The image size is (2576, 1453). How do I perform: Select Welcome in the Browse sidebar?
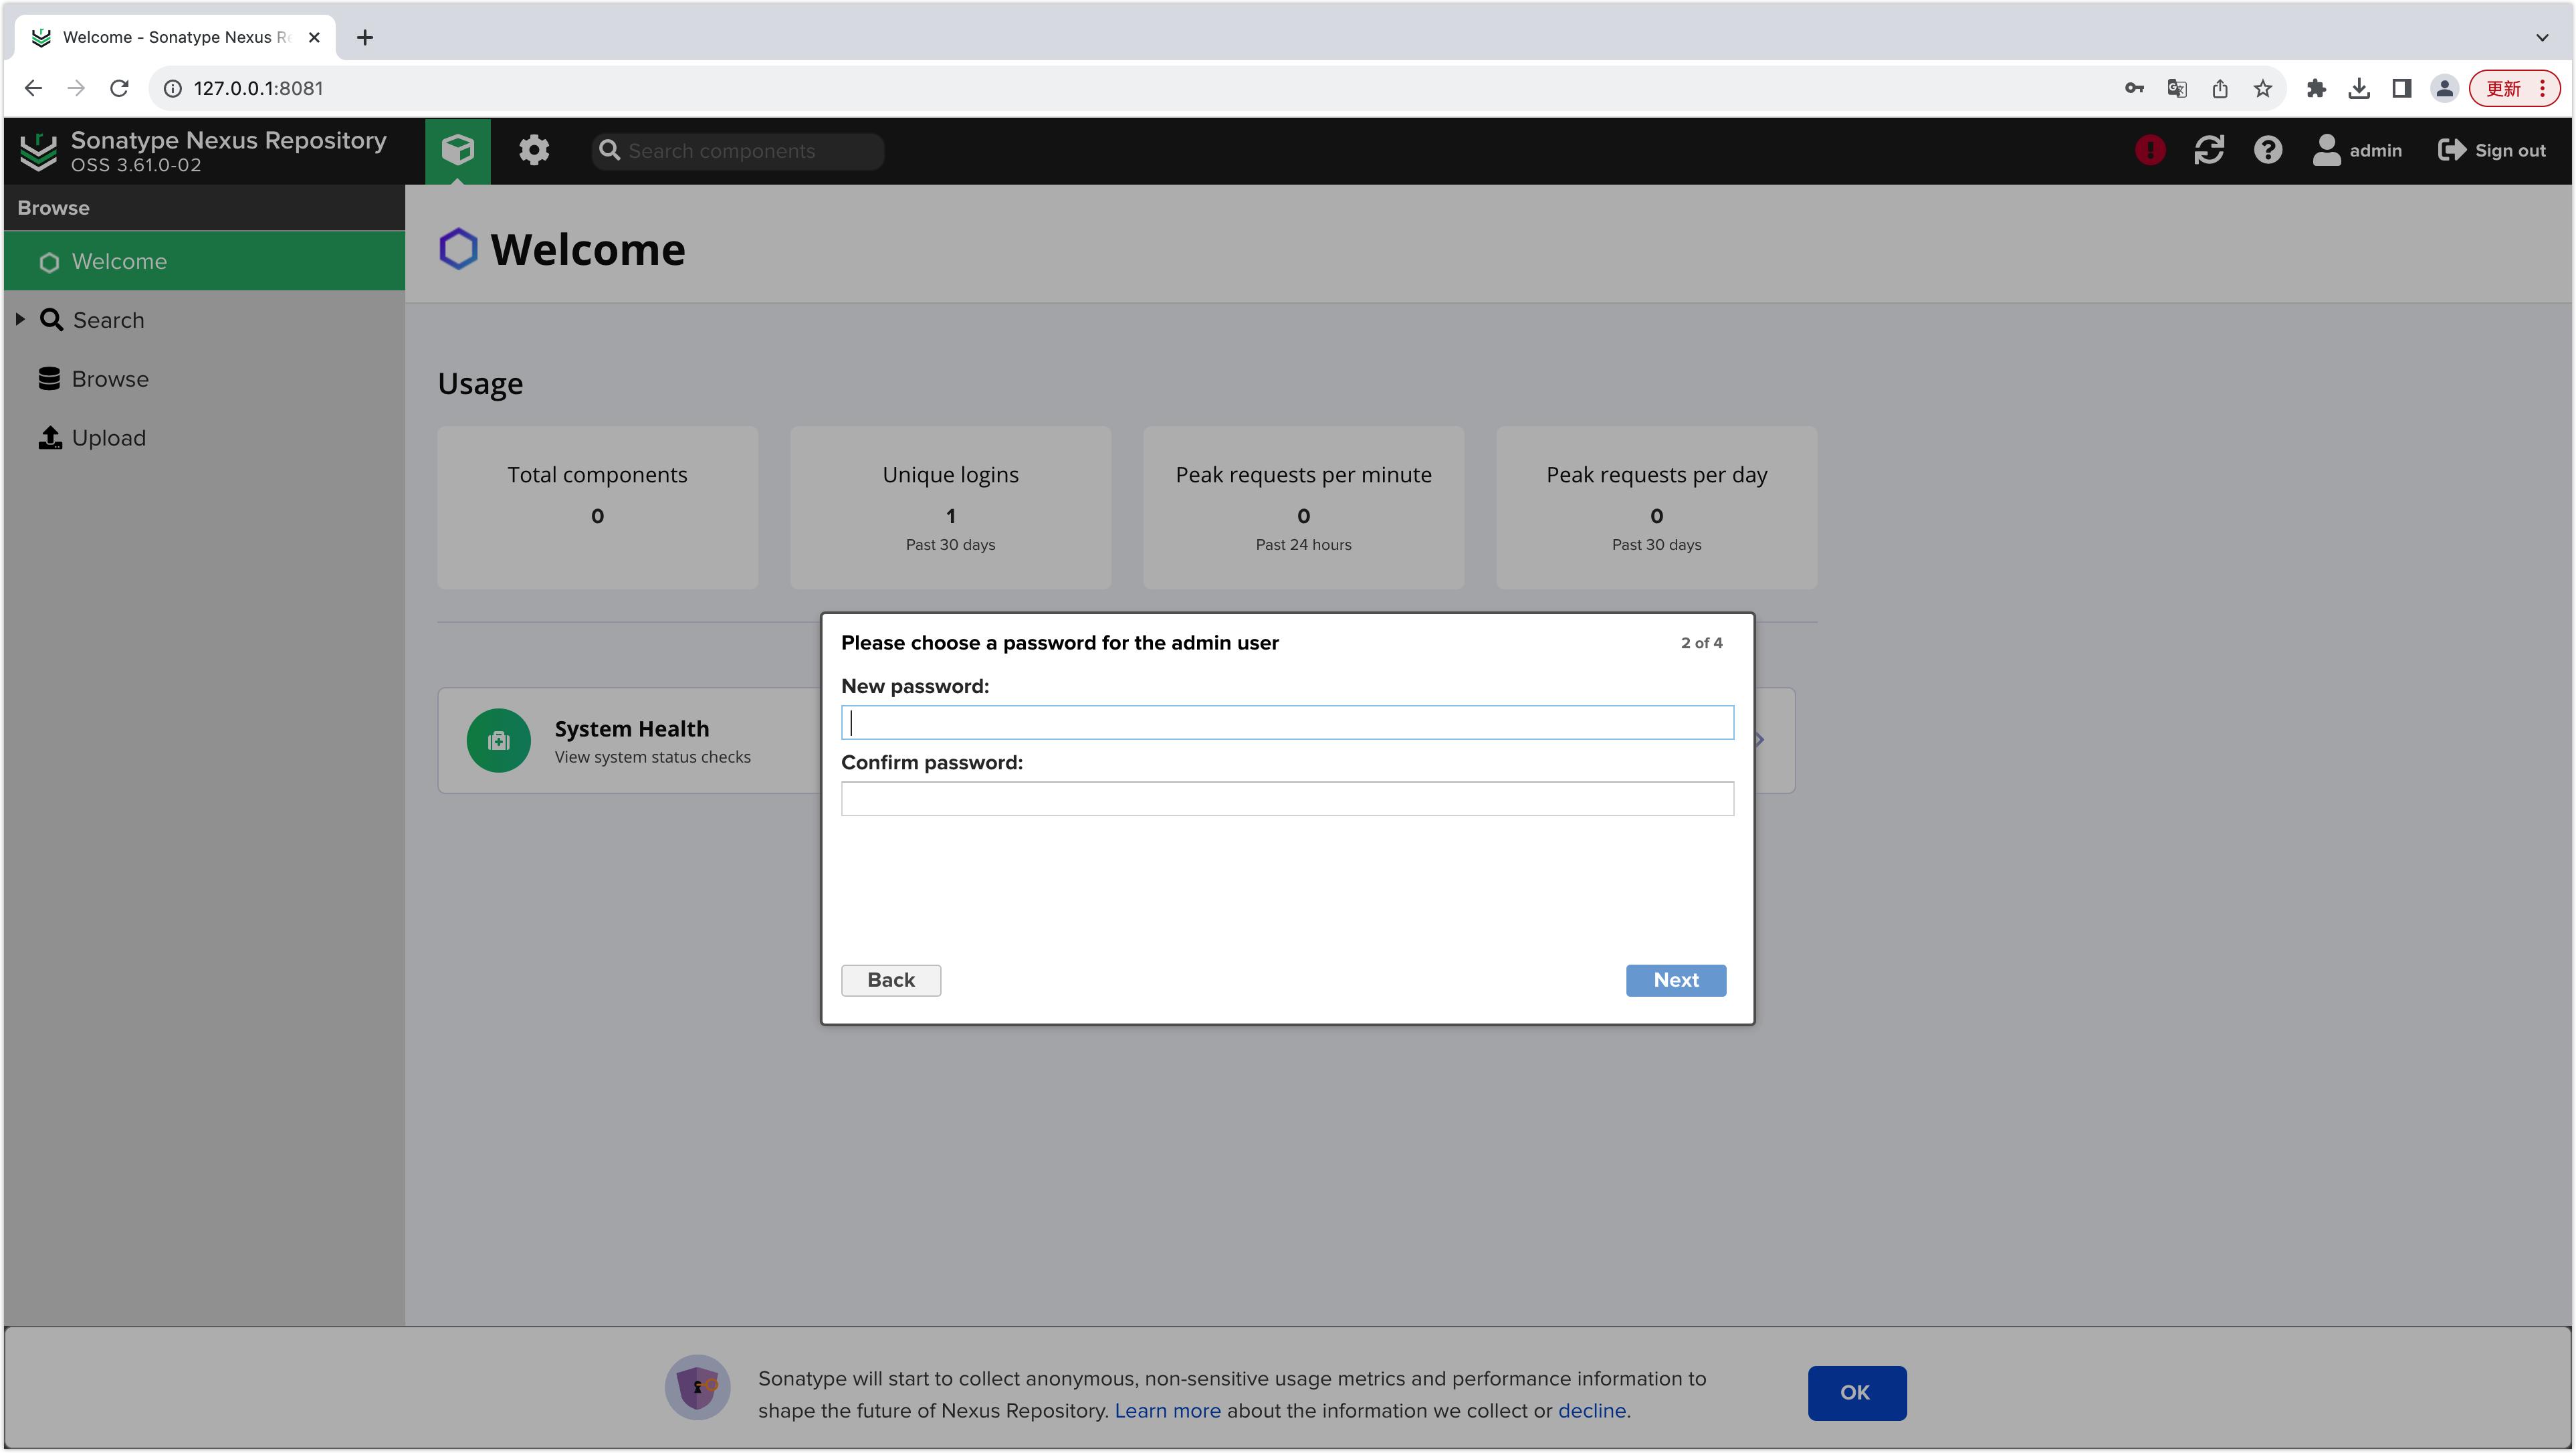tap(205, 261)
